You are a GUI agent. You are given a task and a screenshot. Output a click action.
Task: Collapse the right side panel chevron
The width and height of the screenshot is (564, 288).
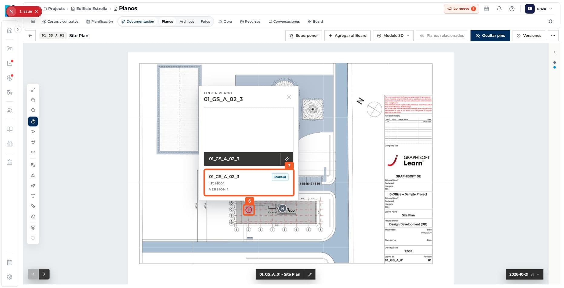pyautogui.click(x=555, y=52)
